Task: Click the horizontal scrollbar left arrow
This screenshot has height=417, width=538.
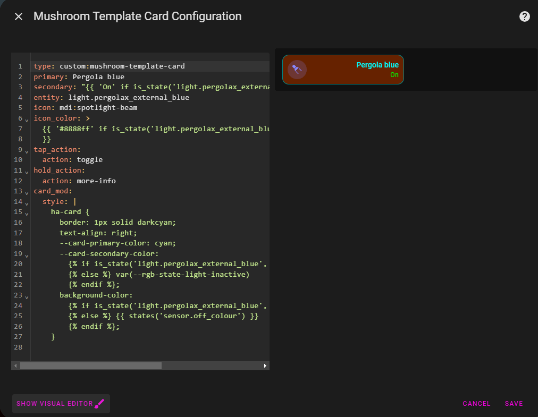Action: pos(15,366)
